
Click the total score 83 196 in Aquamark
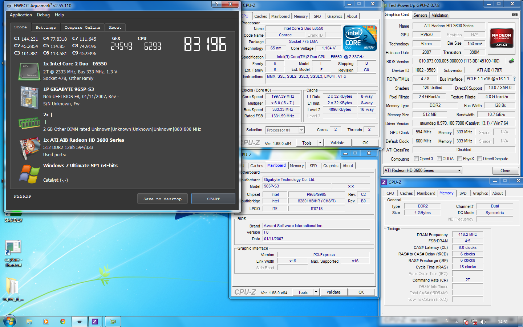(205, 44)
